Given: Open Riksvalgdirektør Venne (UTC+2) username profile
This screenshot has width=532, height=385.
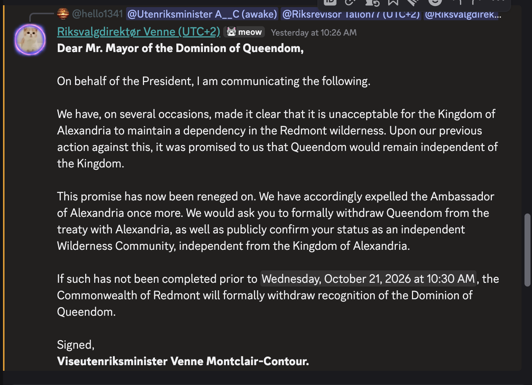Looking at the screenshot, I should pos(138,32).
